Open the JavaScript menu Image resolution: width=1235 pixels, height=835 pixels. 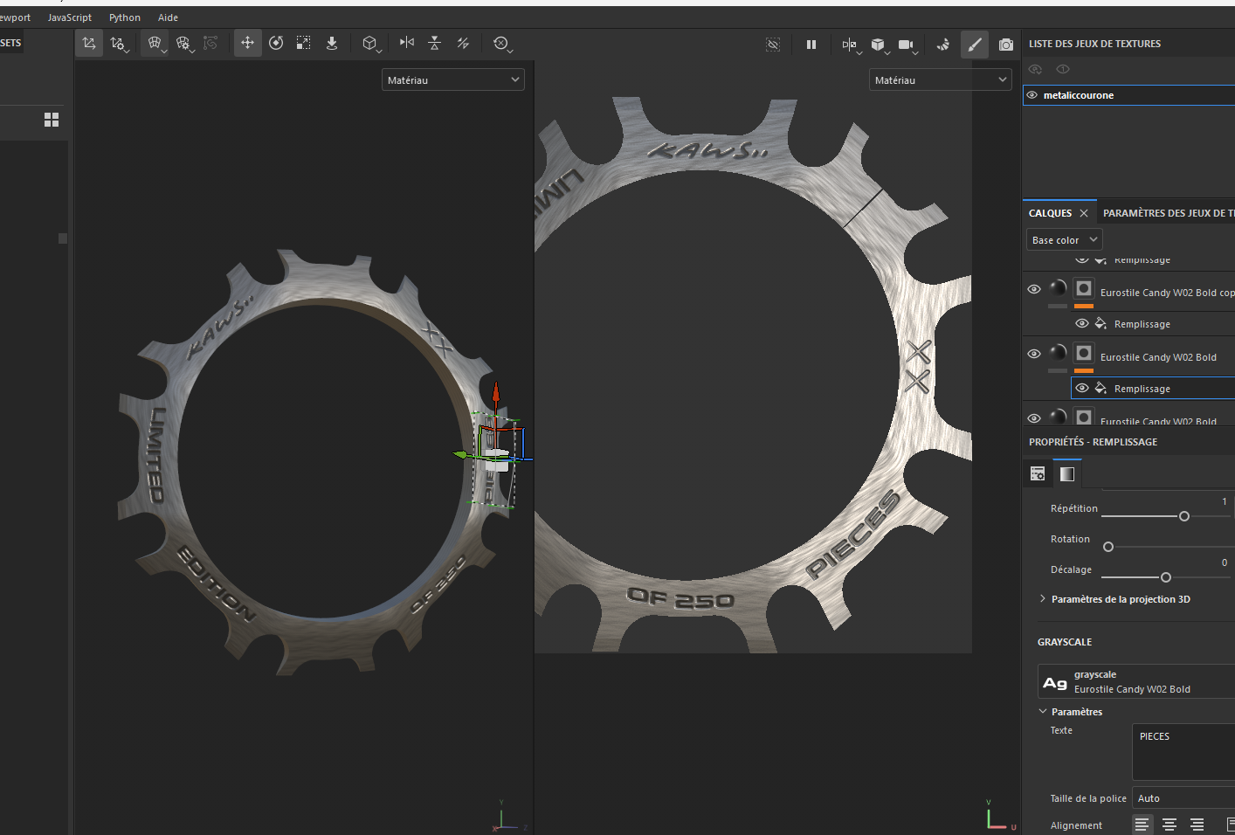pyautogui.click(x=70, y=17)
